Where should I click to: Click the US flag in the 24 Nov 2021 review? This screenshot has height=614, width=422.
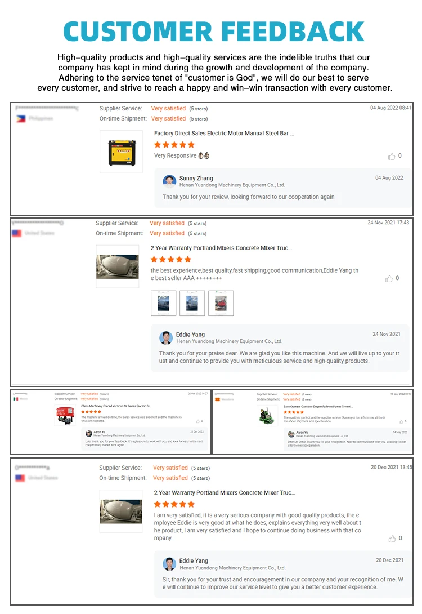[x=17, y=233]
